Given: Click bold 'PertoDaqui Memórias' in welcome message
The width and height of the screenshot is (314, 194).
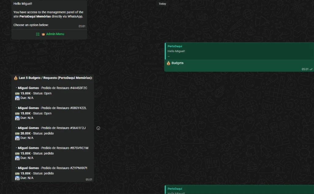Looking at the screenshot, I should [35, 17].
